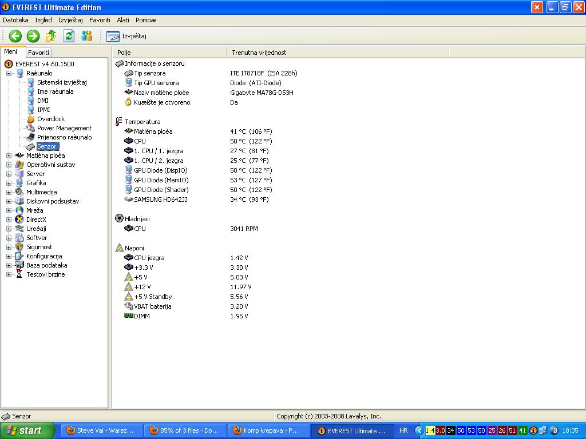Click the green forward arrow toolbar icon
This screenshot has width=586, height=439.
[33, 36]
